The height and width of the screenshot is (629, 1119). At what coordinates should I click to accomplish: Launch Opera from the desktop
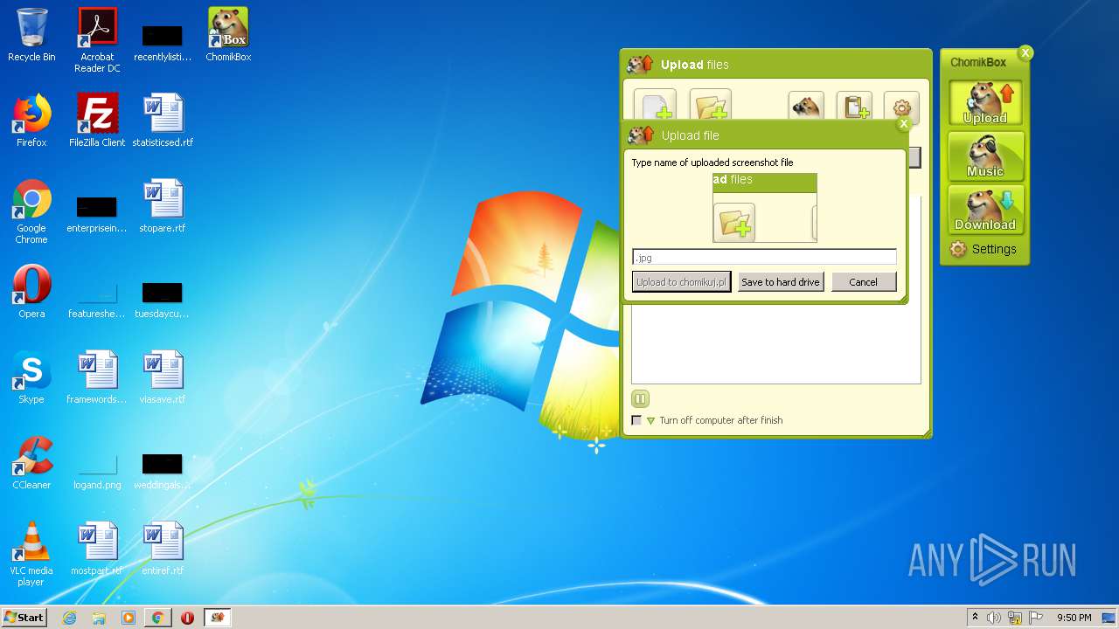click(x=31, y=293)
